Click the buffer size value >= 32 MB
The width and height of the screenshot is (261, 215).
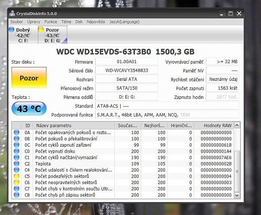coord(223,61)
